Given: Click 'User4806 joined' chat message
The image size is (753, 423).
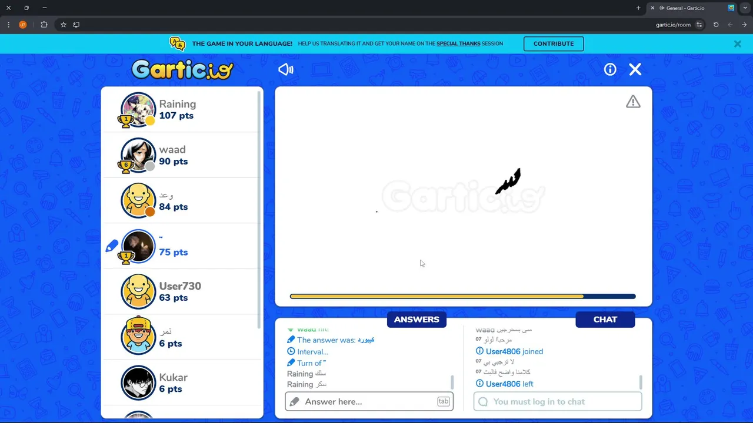Looking at the screenshot, I should [x=509, y=351].
